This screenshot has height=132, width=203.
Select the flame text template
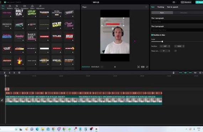pyautogui.click(x=19, y=60)
